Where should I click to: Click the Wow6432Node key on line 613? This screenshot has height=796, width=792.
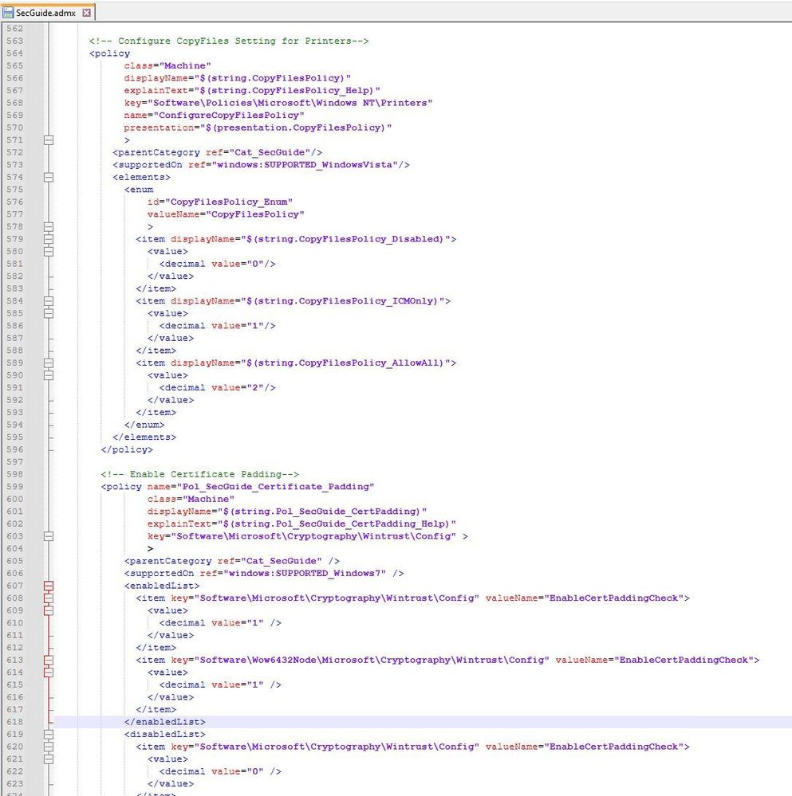(360, 661)
